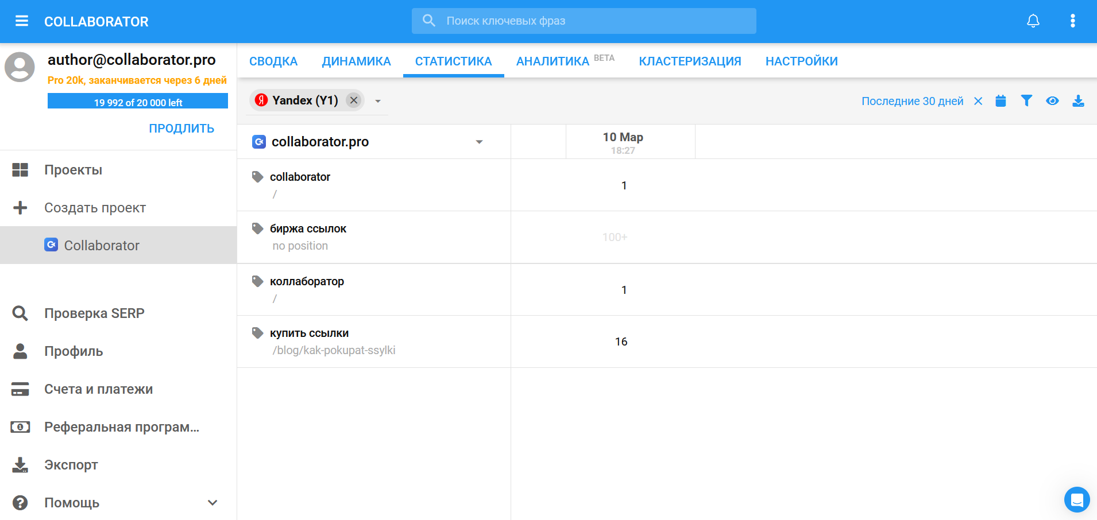Open the calendar date picker
Viewport: 1097px width, 520px height.
(1001, 101)
